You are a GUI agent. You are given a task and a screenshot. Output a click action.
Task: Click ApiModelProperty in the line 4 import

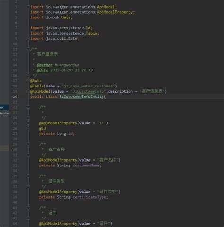pyautogui.click(x=115, y=12)
